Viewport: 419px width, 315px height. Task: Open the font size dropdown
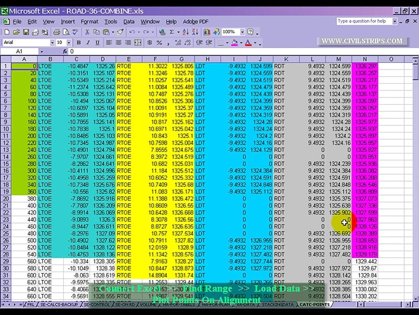(x=69, y=42)
